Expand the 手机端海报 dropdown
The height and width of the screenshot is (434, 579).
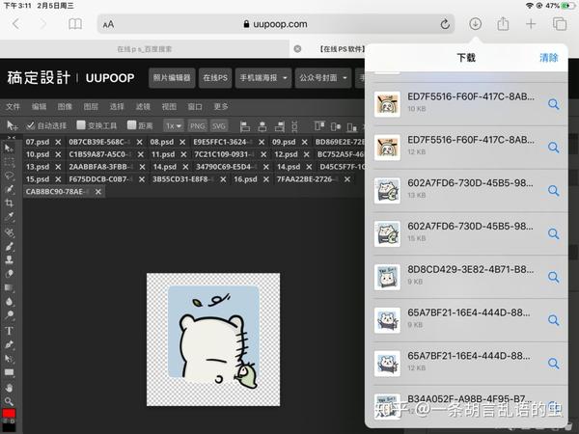263,78
